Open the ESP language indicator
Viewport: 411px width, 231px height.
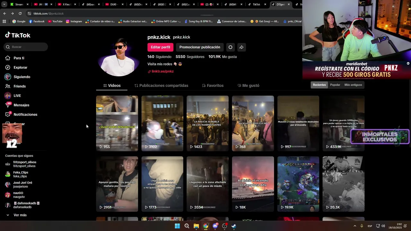tap(370, 226)
